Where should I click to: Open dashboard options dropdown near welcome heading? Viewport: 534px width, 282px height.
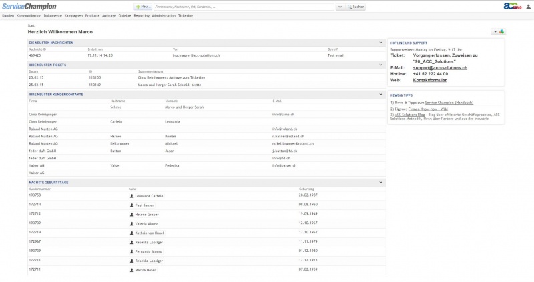495,31
